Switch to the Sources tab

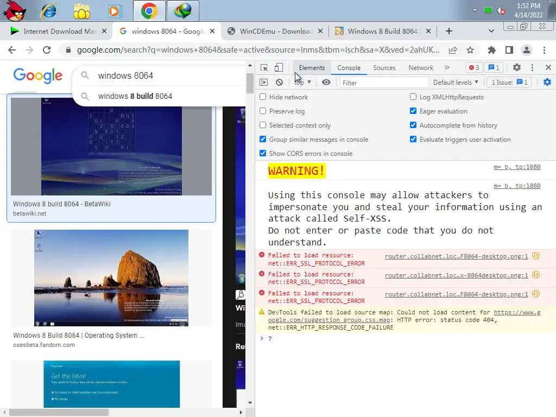[384, 68]
